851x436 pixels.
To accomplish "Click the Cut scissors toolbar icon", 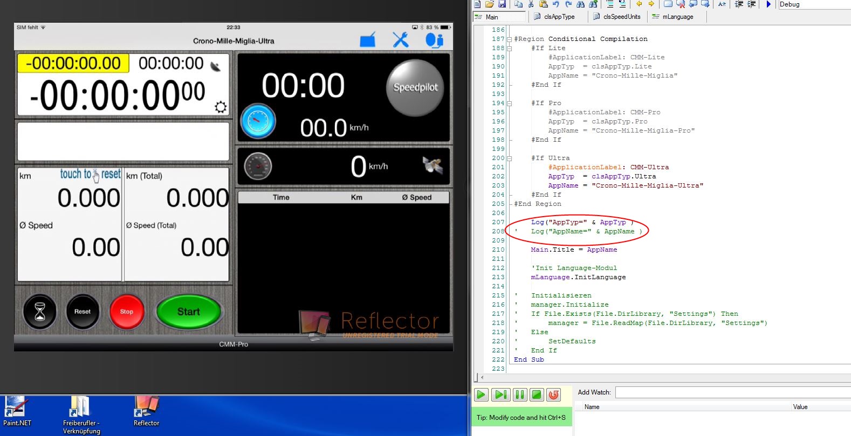I will 531,4.
